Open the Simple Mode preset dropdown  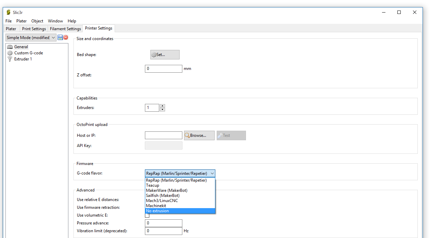pyautogui.click(x=31, y=38)
